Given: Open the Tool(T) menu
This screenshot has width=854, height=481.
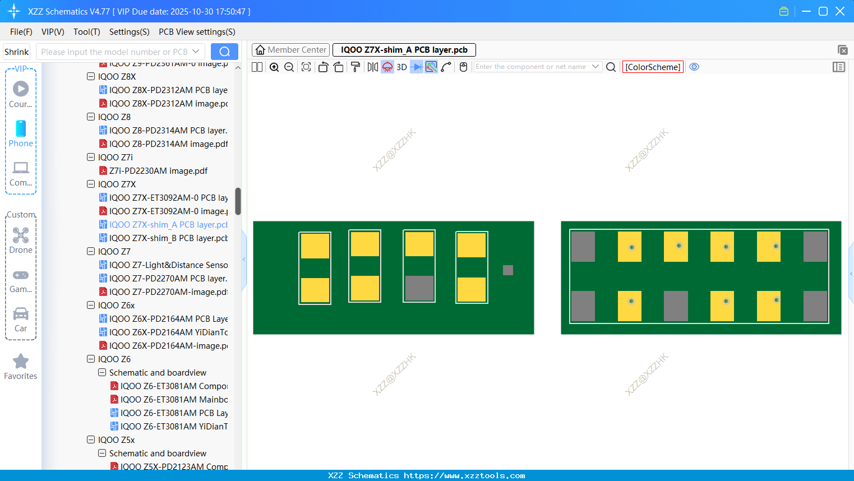Looking at the screenshot, I should point(86,32).
